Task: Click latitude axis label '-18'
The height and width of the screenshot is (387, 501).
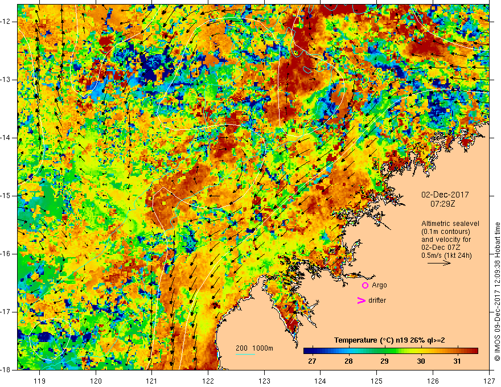Action: (x=6, y=370)
